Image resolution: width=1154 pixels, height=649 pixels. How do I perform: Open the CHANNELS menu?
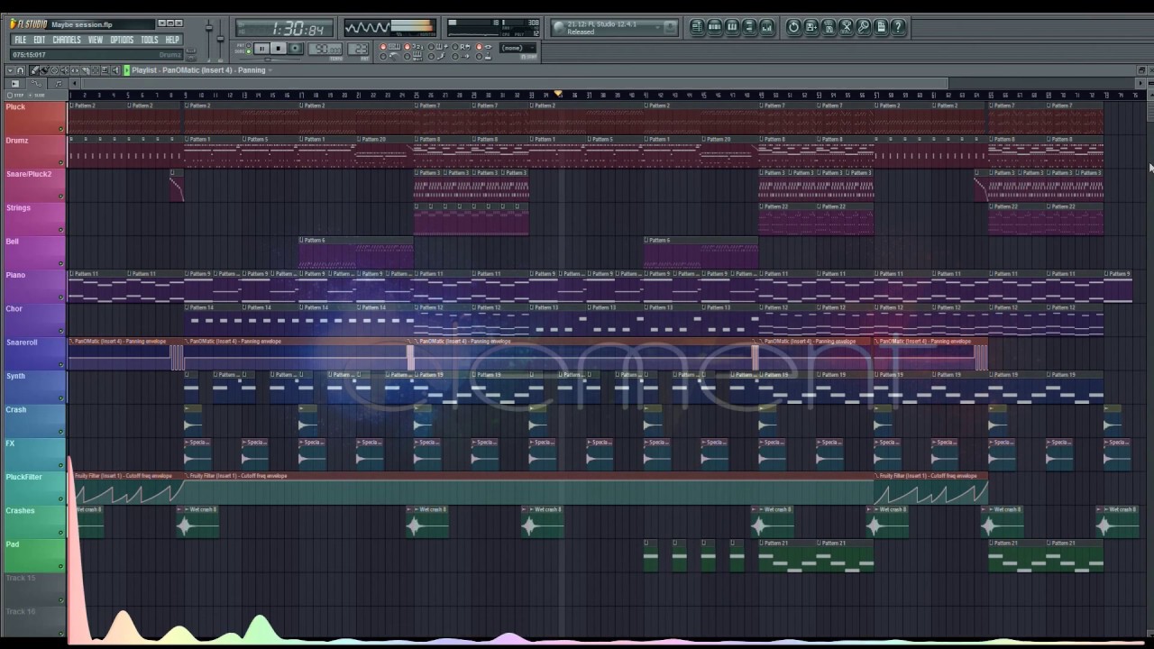pyautogui.click(x=67, y=40)
